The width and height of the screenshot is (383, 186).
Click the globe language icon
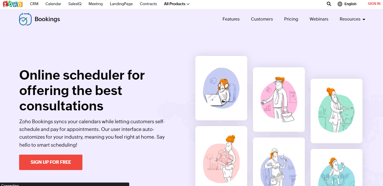(x=340, y=4)
